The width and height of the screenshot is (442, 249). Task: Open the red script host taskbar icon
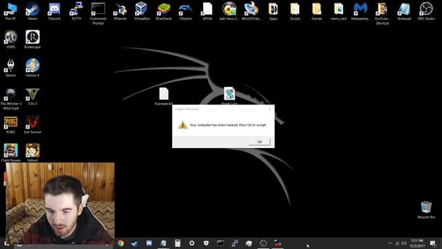click(x=278, y=243)
